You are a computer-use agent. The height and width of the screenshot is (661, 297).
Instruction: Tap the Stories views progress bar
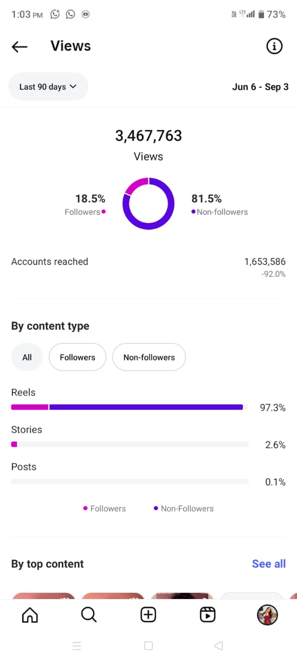[x=130, y=444]
